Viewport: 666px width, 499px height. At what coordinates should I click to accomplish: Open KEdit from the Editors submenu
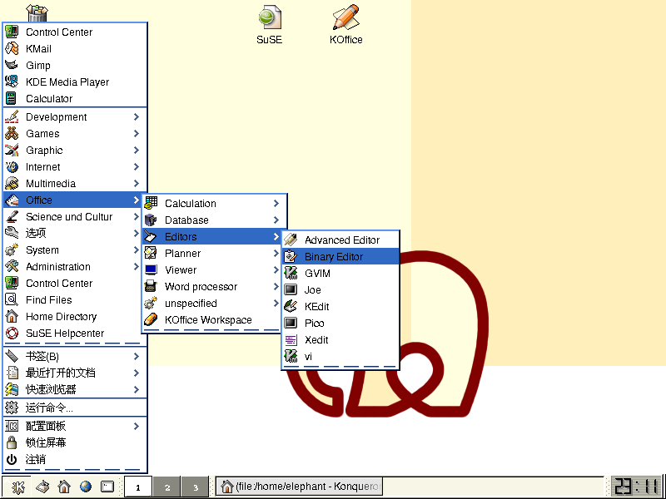[340, 306]
